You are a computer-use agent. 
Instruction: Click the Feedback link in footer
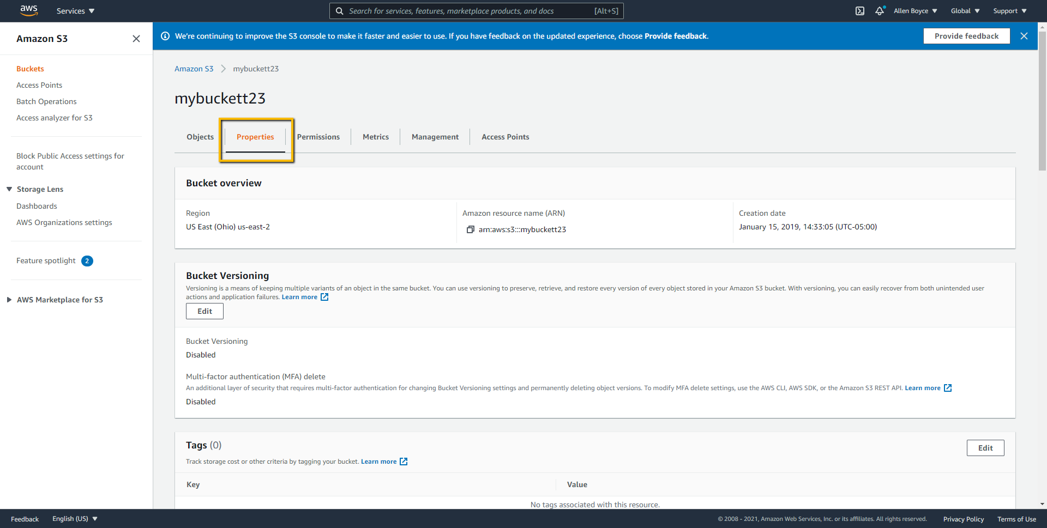(25, 519)
